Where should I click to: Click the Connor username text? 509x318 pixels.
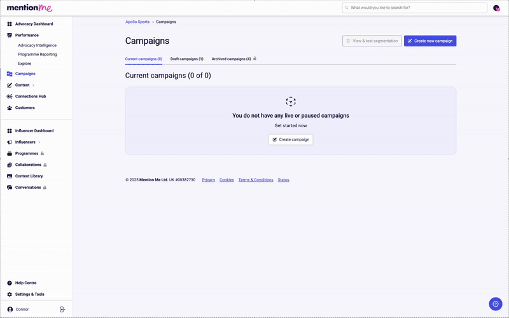(x=22, y=310)
